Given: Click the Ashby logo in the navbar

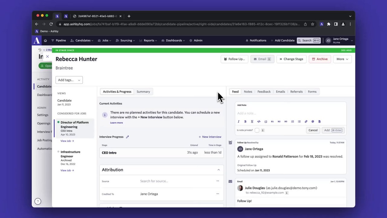Looking at the screenshot, I should tap(37, 40).
